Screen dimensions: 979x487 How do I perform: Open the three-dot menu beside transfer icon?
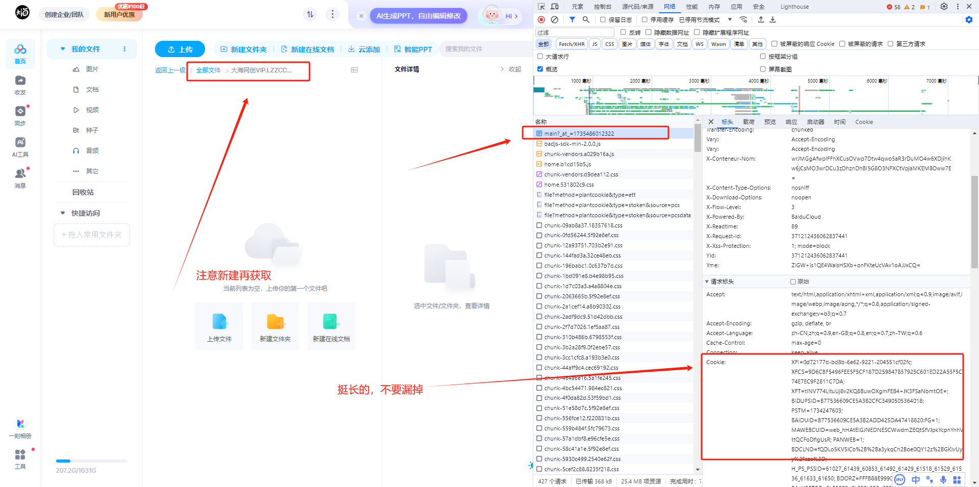[x=332, y=14]
